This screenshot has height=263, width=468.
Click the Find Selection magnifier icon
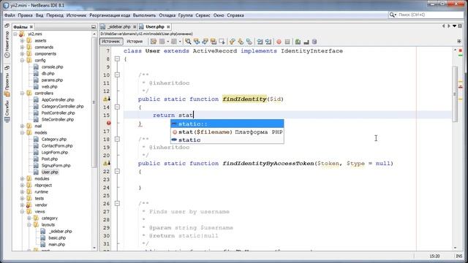(x=188, y=42)
